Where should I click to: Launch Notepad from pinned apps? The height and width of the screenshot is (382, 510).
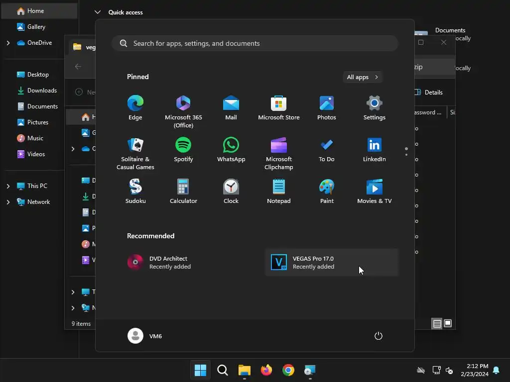(279, 191)
